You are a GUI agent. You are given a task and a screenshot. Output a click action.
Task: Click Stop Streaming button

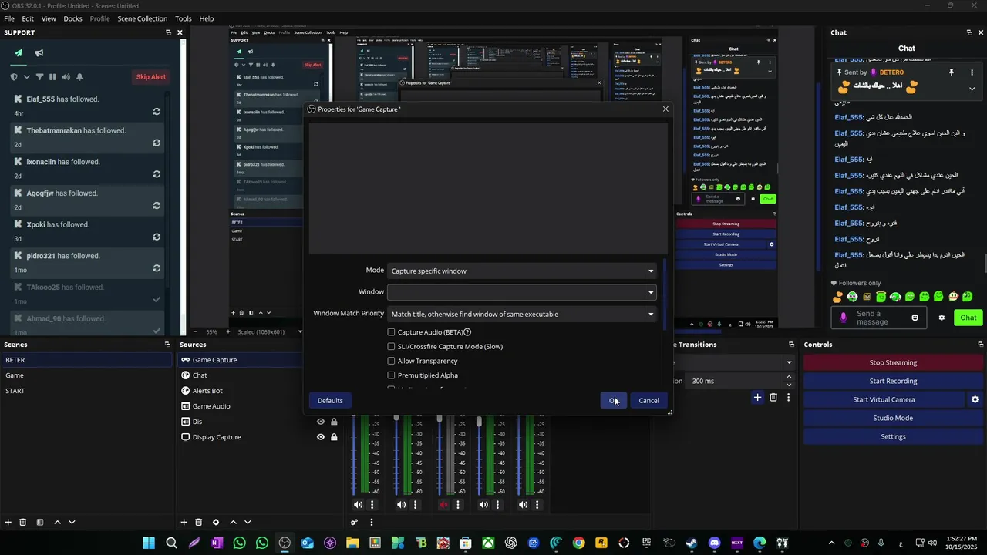click(893, 362)
